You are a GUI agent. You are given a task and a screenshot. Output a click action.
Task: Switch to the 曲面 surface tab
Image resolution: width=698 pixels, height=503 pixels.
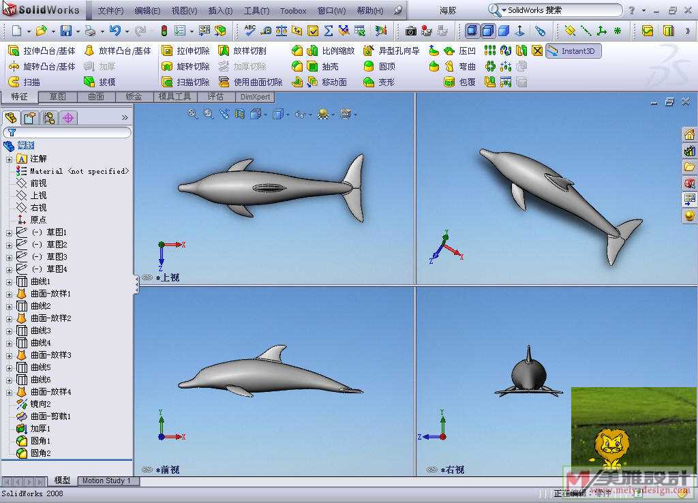(x=96, y=97)
